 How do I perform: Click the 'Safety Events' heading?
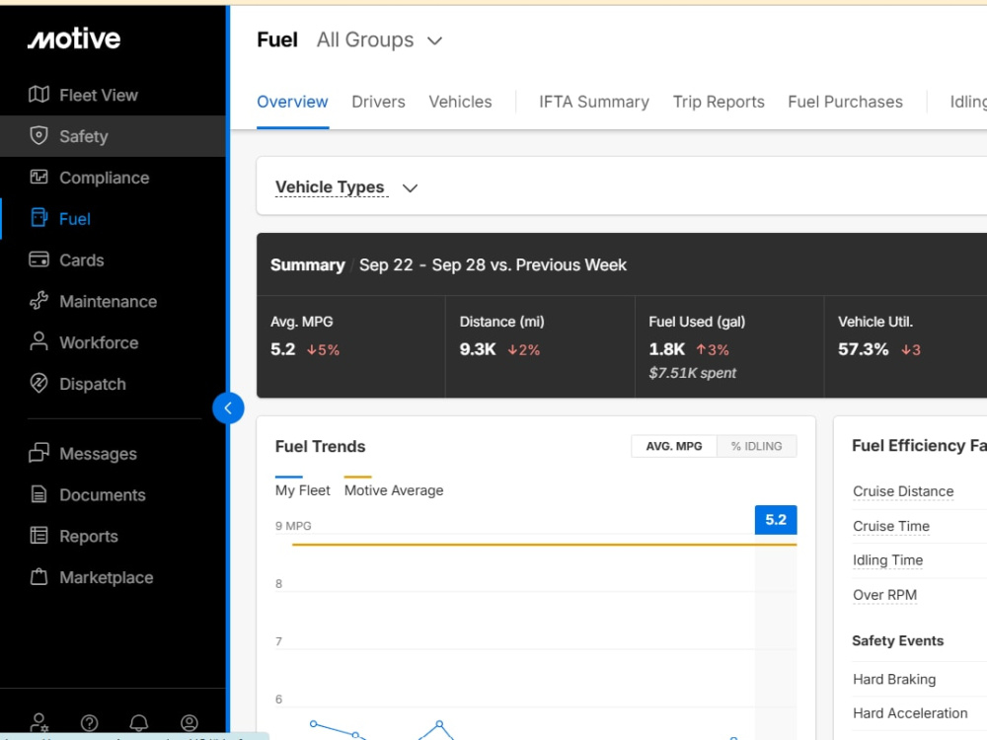[x=897, y=640]
